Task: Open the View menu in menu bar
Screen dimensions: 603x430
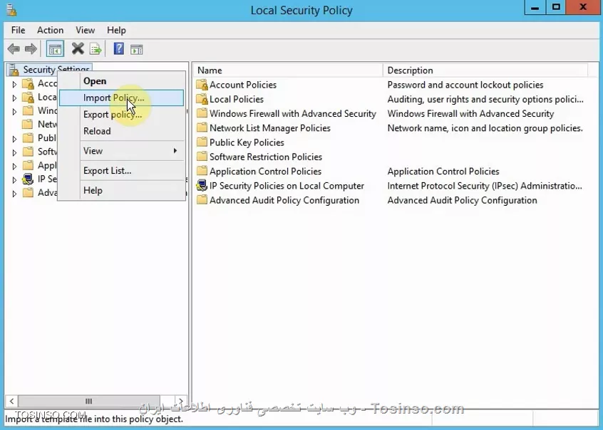Action: [85, 30]
